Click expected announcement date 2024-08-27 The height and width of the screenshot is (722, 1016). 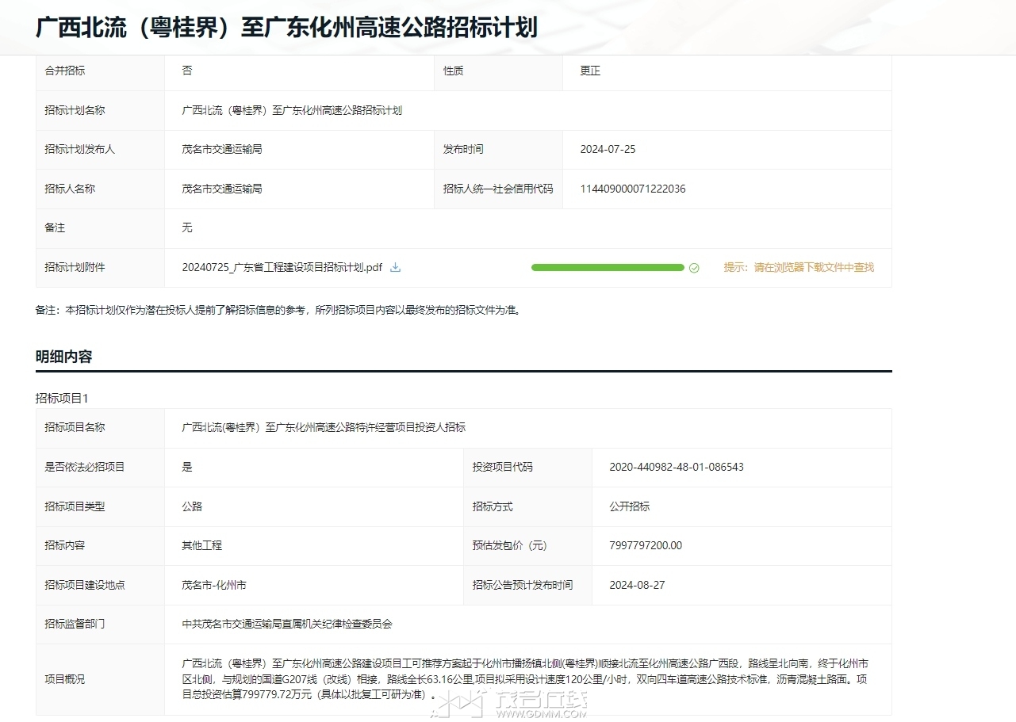click(x=637, y=585)
